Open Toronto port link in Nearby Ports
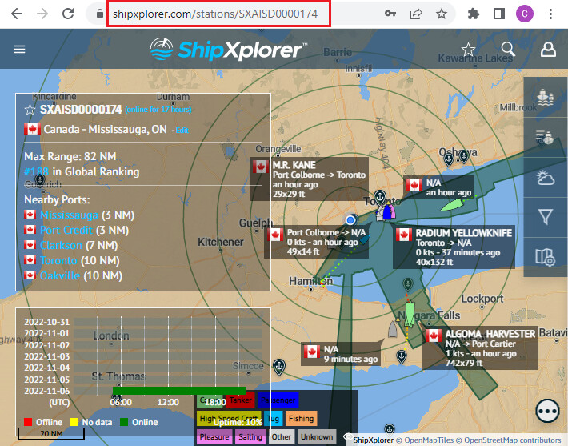The width and height of the screenshot is (568, 446). (58, 261)
